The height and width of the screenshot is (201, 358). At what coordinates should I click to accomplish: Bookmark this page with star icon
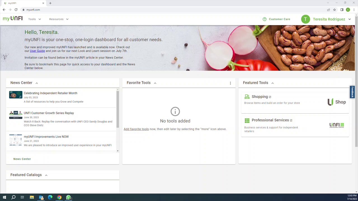[x=334, y=10]
